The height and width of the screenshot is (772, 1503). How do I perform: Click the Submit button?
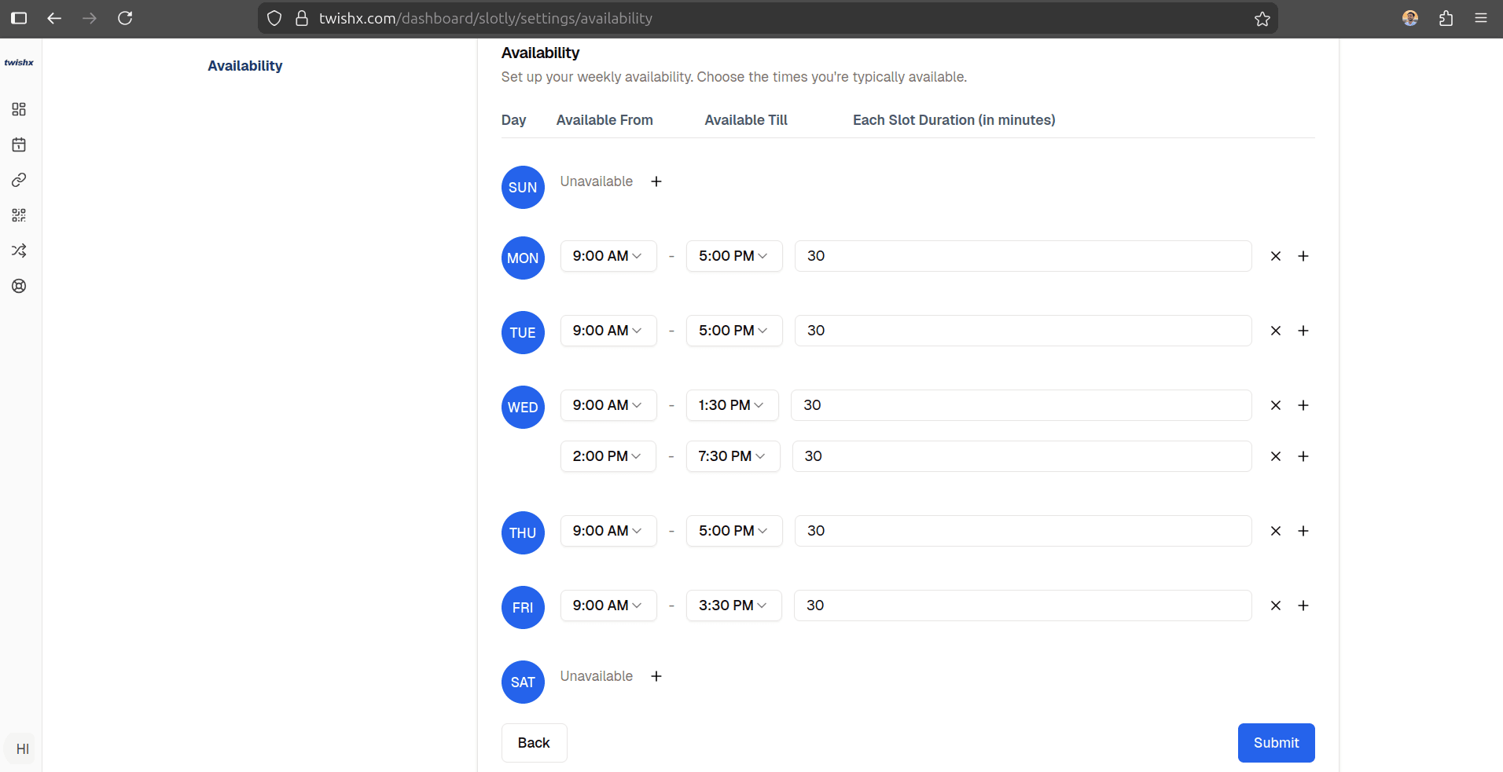[1276, 743]
